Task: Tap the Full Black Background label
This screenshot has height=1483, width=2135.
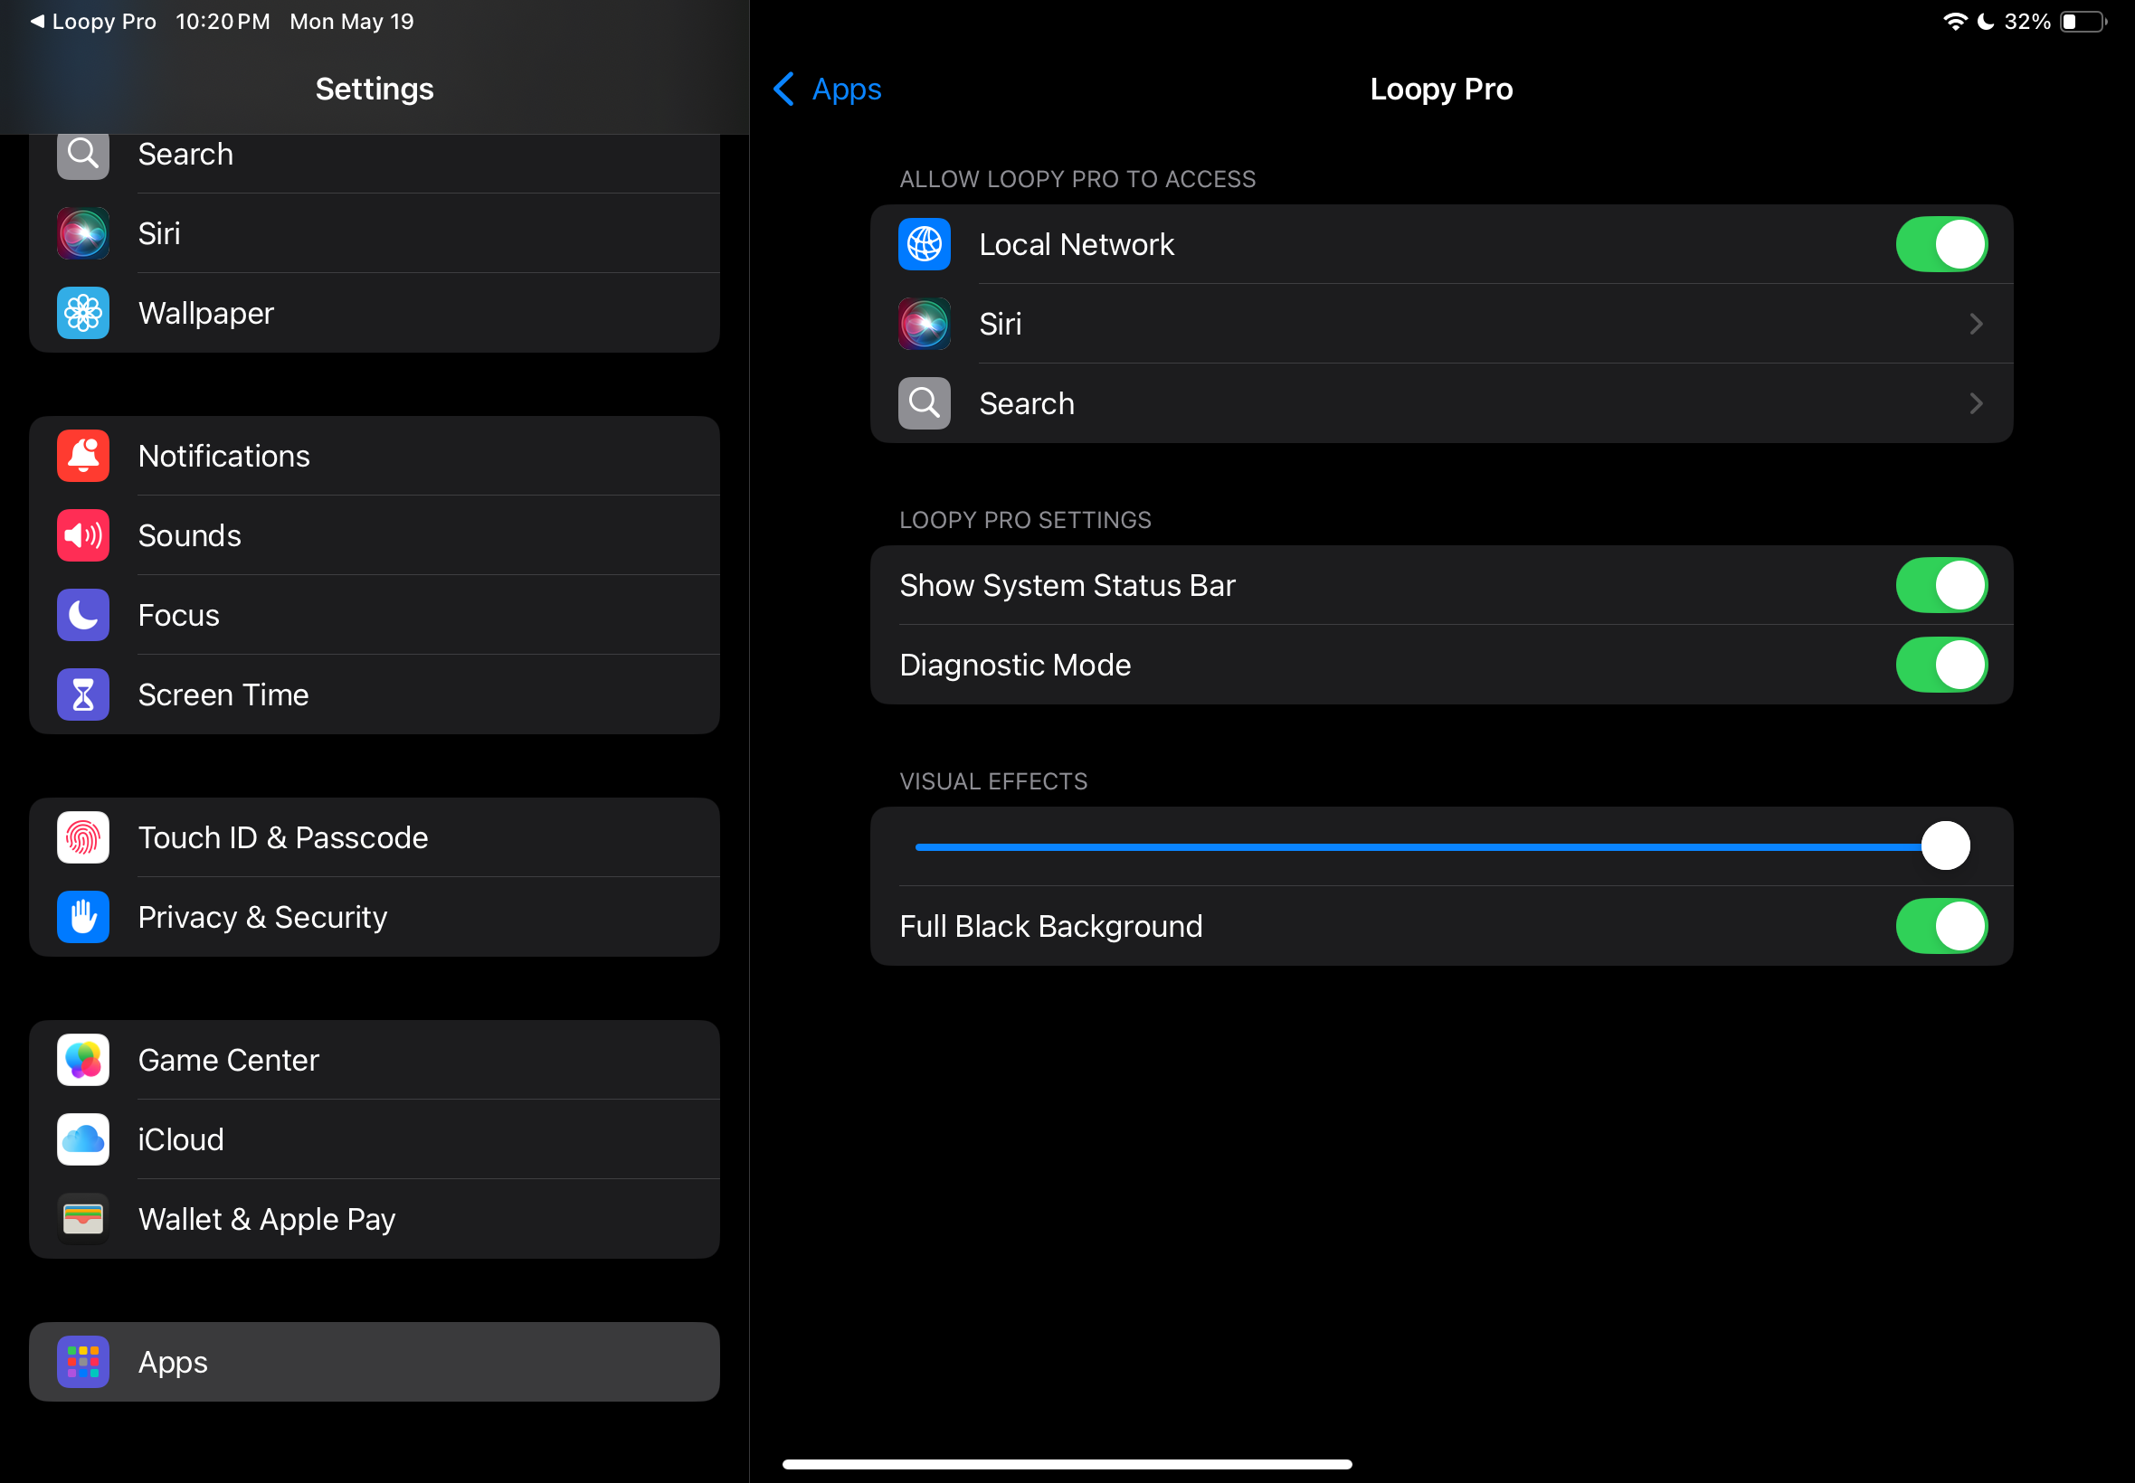Action: (1050, 926)
